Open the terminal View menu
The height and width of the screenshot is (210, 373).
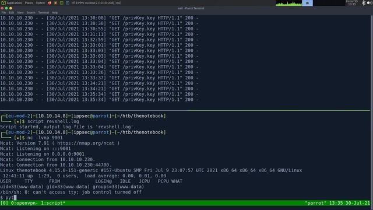tap(20, 12)
